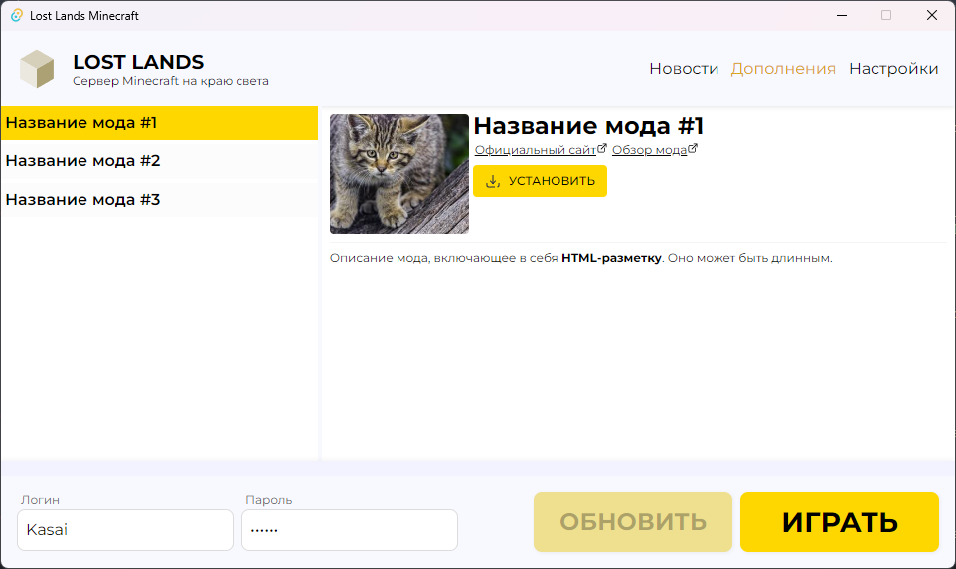Open the Обзор мода link

click(654, 149)
